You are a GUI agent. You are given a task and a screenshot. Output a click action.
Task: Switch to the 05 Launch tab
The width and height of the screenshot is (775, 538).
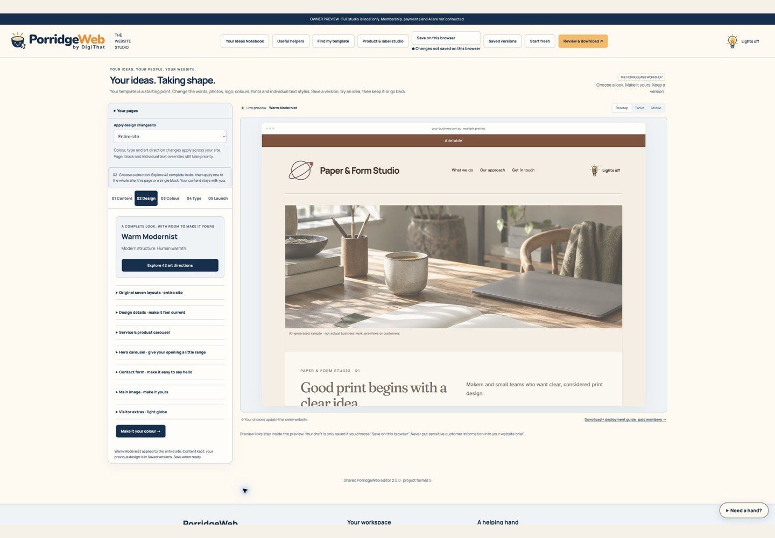click(218, 199)
